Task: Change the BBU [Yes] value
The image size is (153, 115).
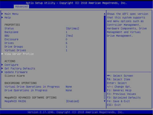Action: click(70, 36)
